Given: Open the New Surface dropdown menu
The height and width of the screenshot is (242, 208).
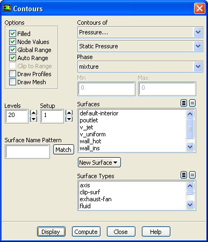Looking at the screenshot, I should point(99,163).
